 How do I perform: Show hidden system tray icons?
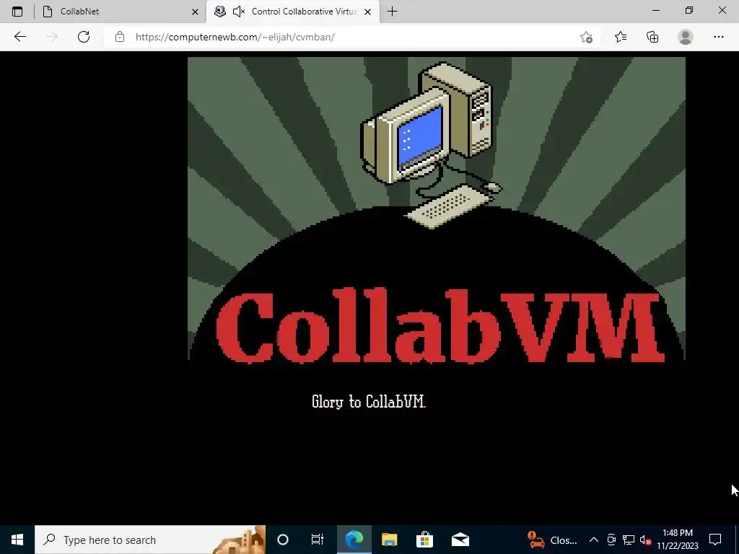click(x=594, y=540)
